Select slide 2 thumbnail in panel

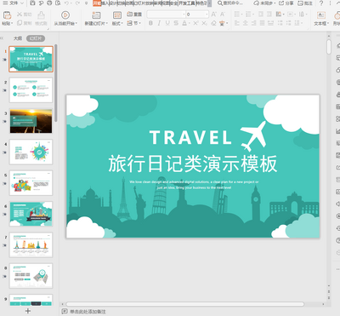click(31, 90)
